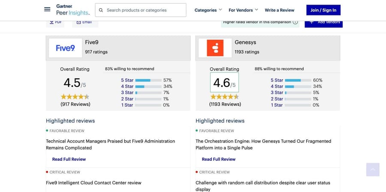Click Genesys's 3 Star 5% progress bar

click(298, 93)
